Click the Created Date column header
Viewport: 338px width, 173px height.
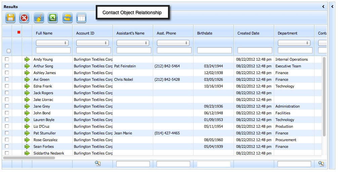(x=248, y=33)
